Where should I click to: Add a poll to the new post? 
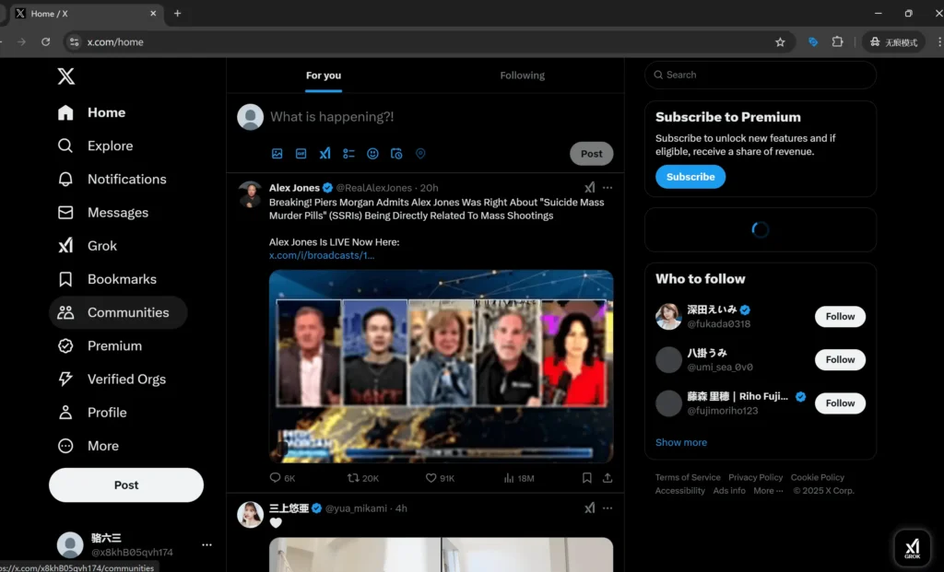(348, 154)
